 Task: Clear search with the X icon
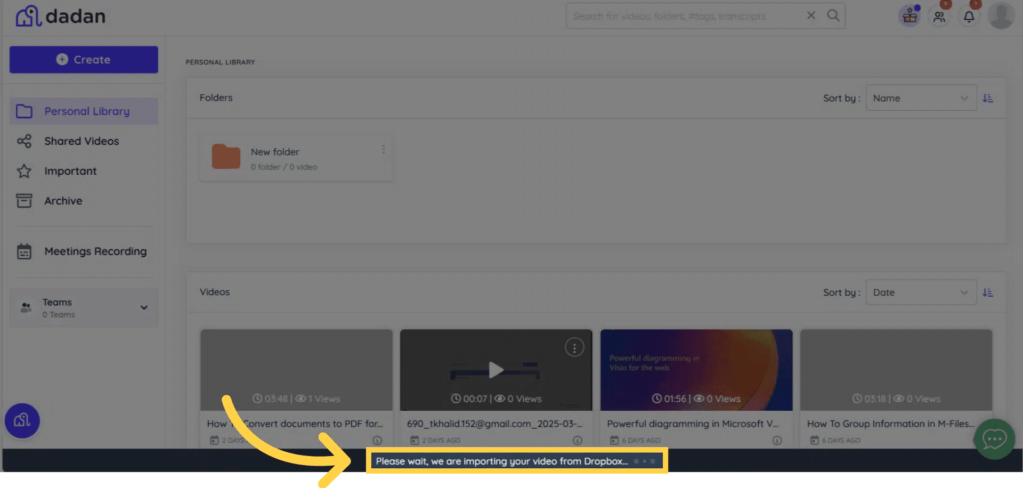pos(811,15)
